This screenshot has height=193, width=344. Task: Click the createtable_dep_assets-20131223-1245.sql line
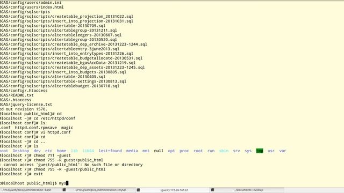point(73,68)
